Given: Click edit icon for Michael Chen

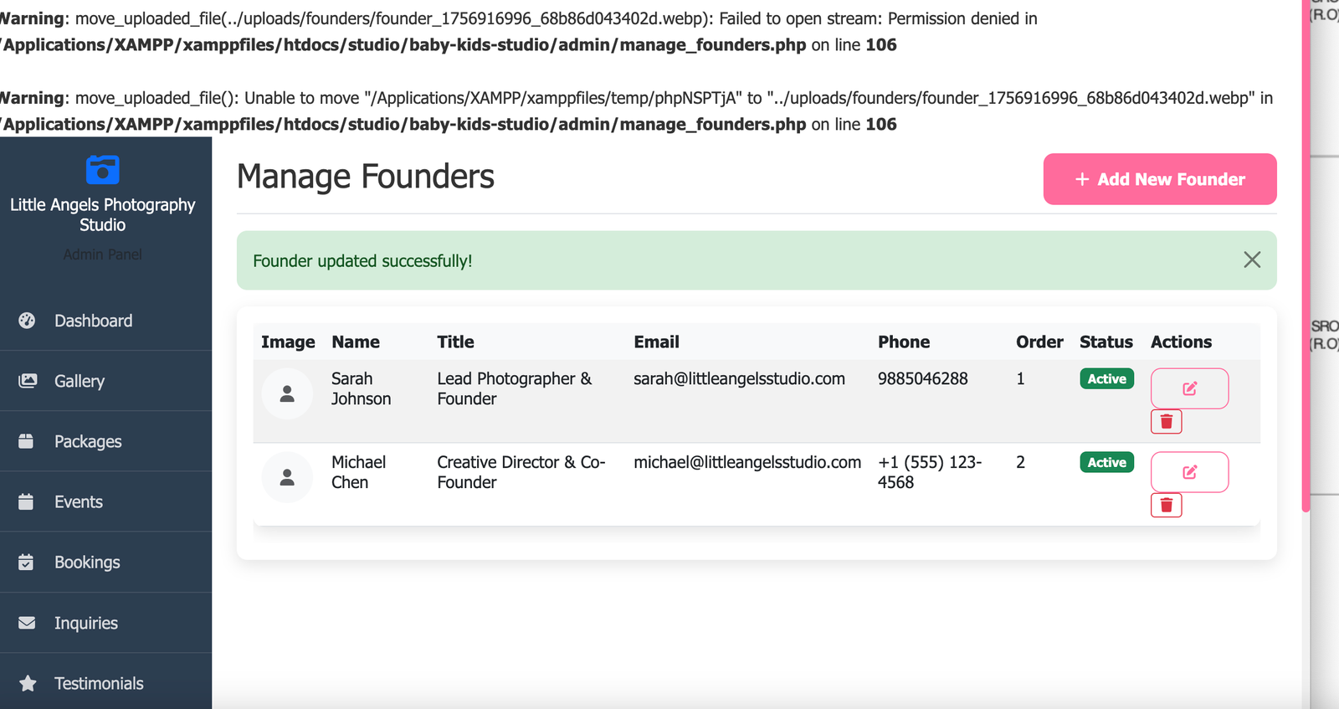Looking at the screenshot, I should pyautogui.click(x=1189, y=472).
